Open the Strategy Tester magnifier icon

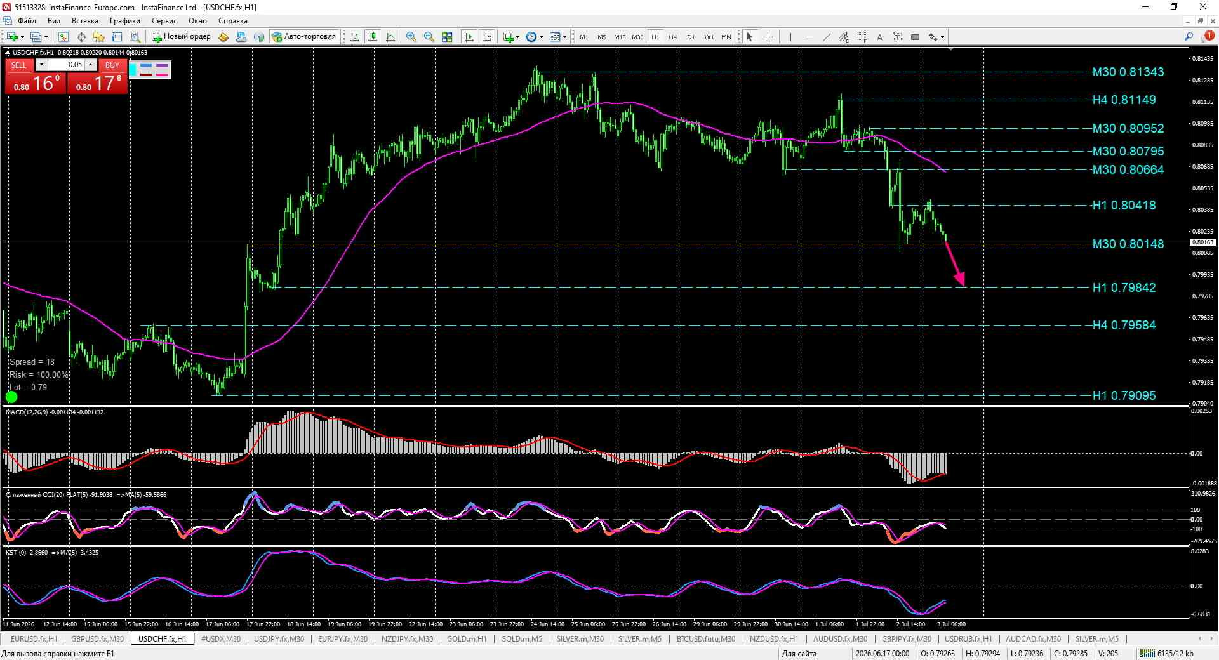[x=135, y=37]
